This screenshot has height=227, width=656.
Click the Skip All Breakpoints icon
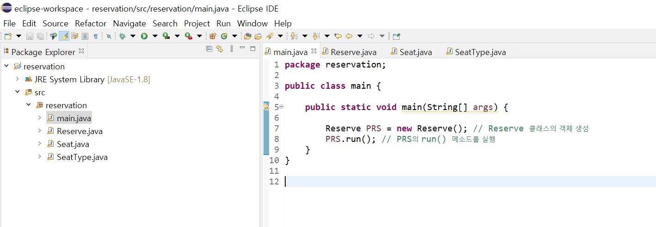coord(109,36)
